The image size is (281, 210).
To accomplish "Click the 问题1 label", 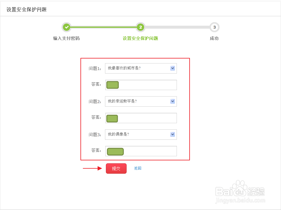I will [95, 69].
